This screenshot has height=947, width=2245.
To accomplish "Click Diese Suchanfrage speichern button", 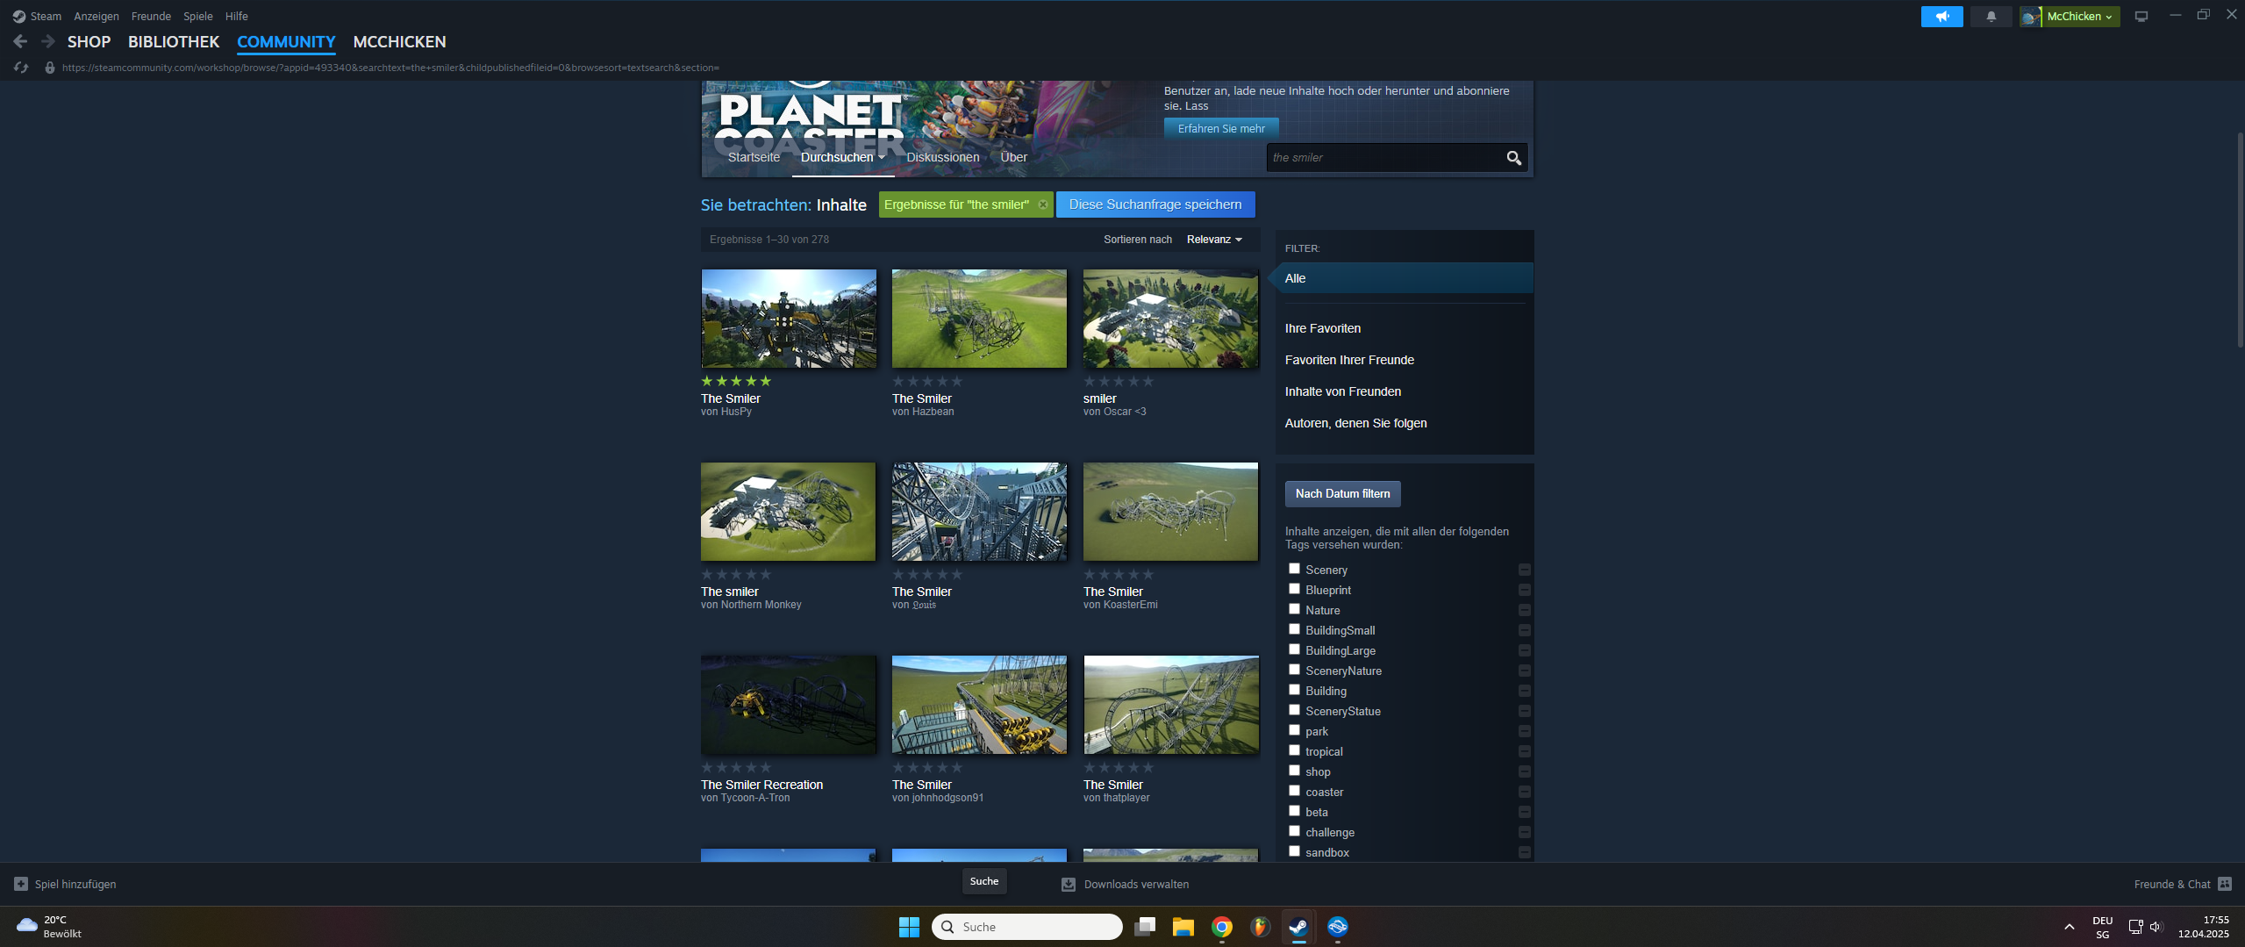I will click(1155, 204).
